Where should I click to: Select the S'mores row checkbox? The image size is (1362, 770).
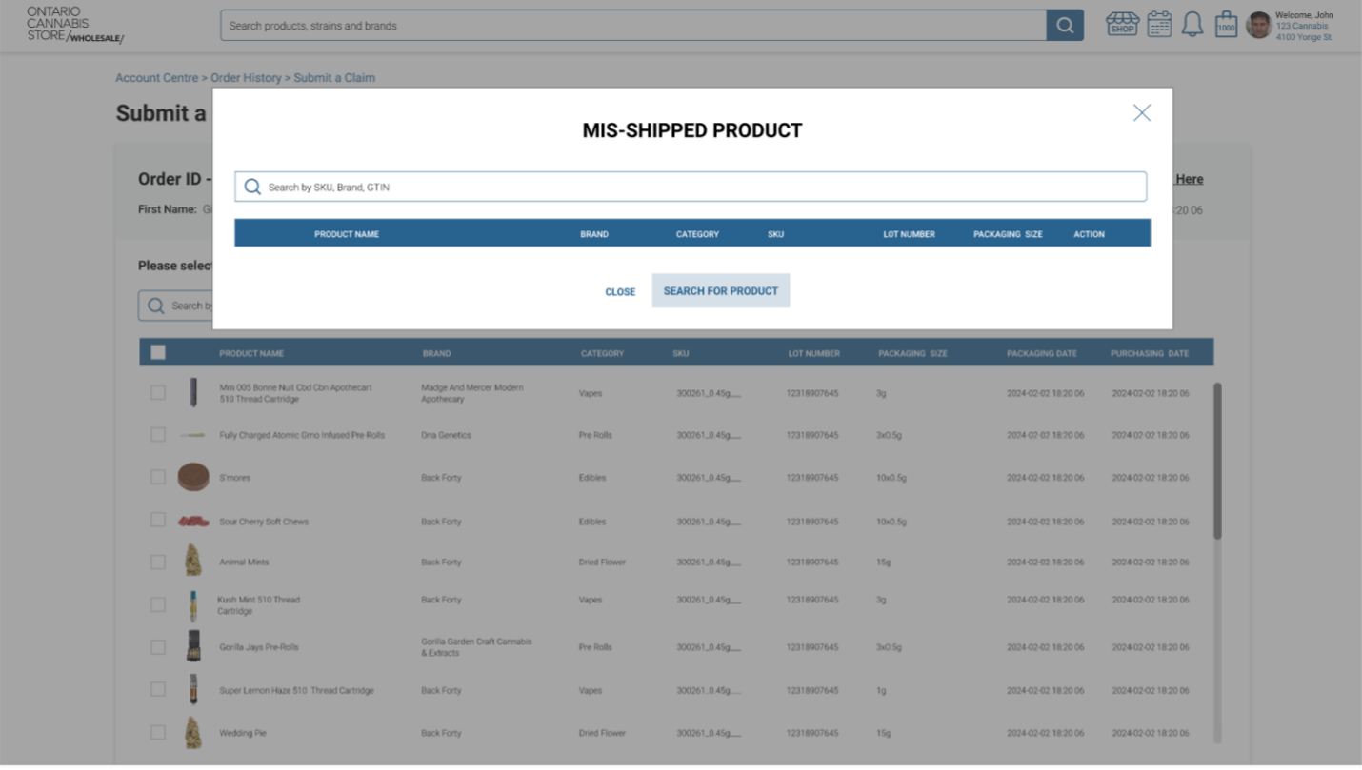coord(158,477)
